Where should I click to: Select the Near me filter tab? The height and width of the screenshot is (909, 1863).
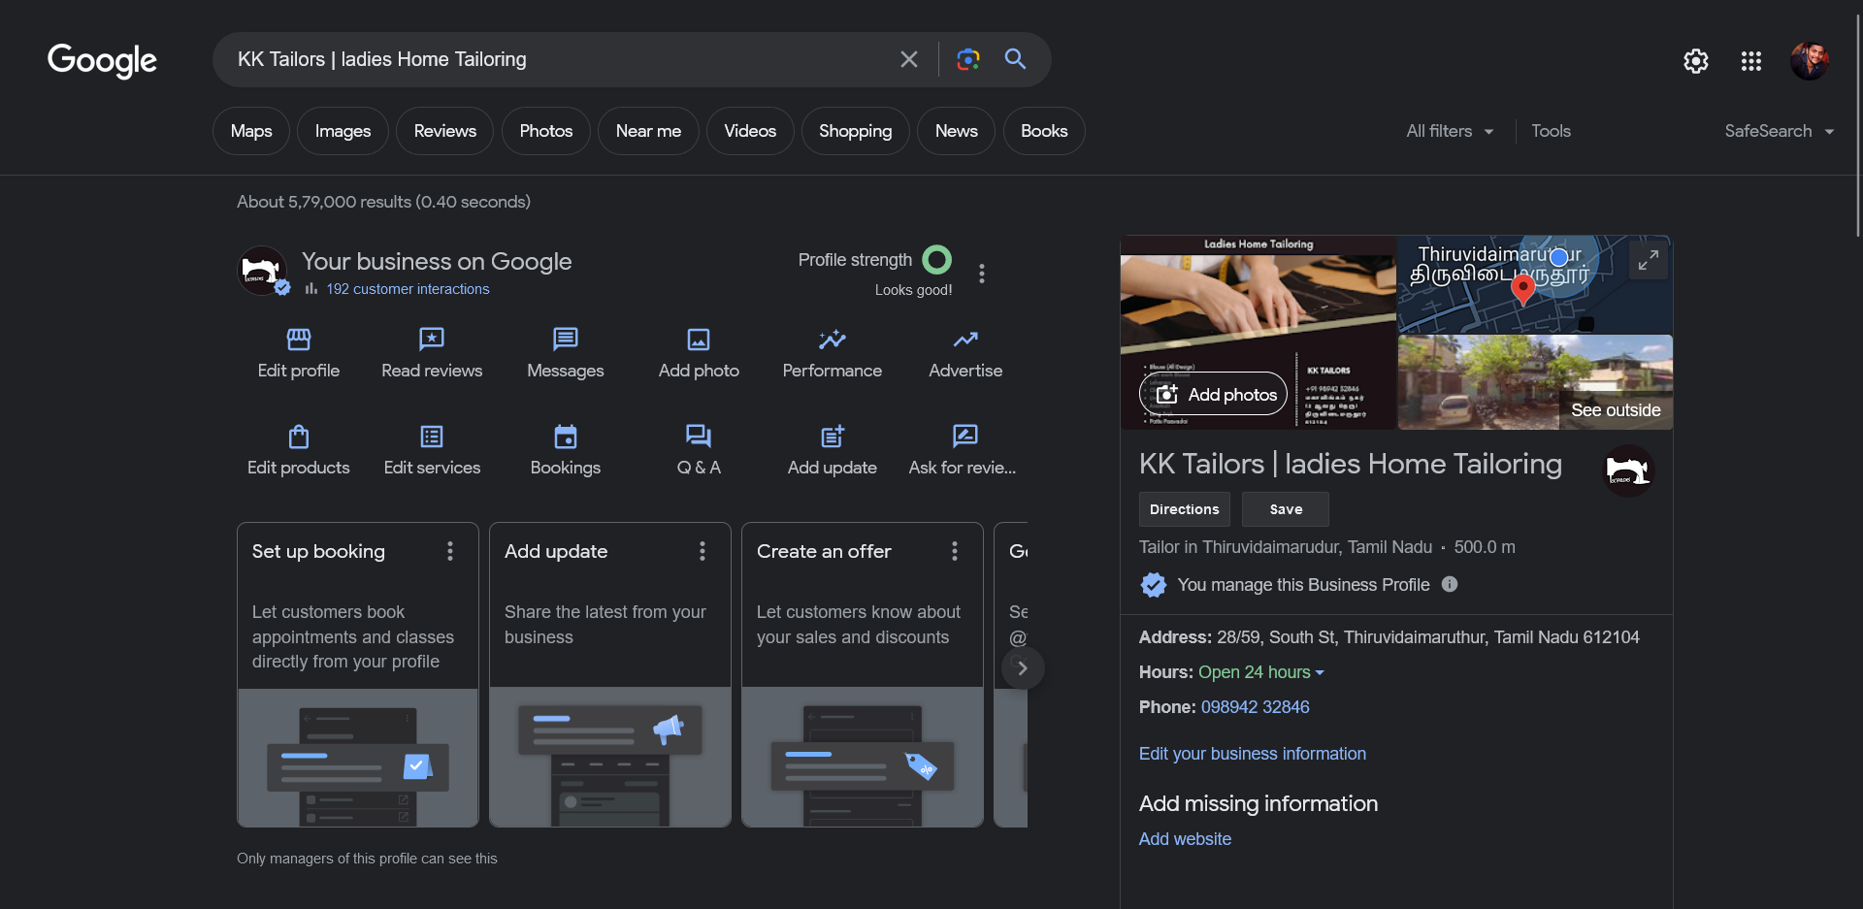pos(648,131)
